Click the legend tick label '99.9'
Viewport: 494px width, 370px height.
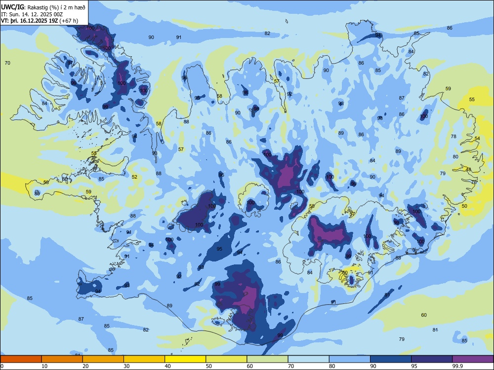click(x=457, y=366)
